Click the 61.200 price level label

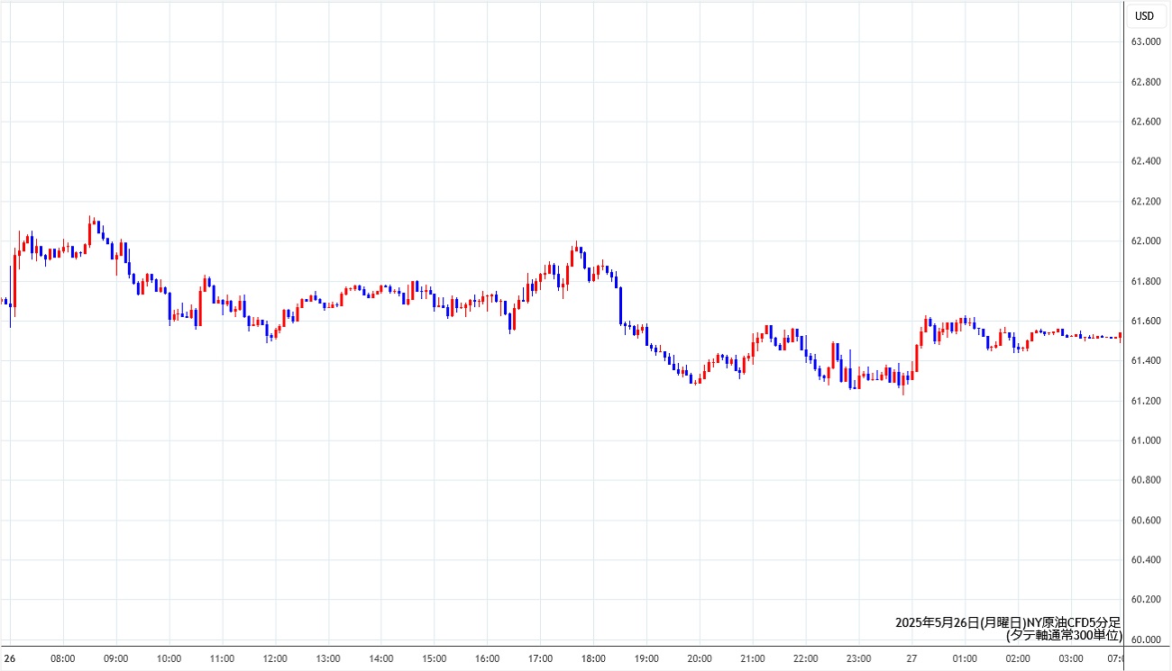click(x=1146, y=401)
